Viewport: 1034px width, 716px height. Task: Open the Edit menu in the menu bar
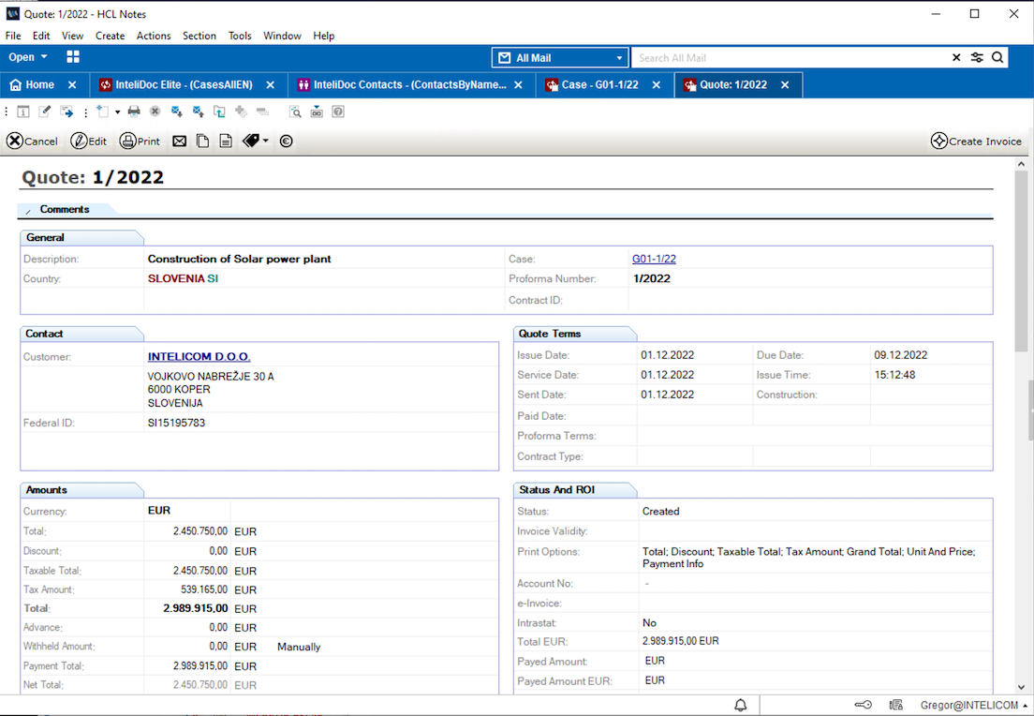pyautogui.click(x=41, y=36)
